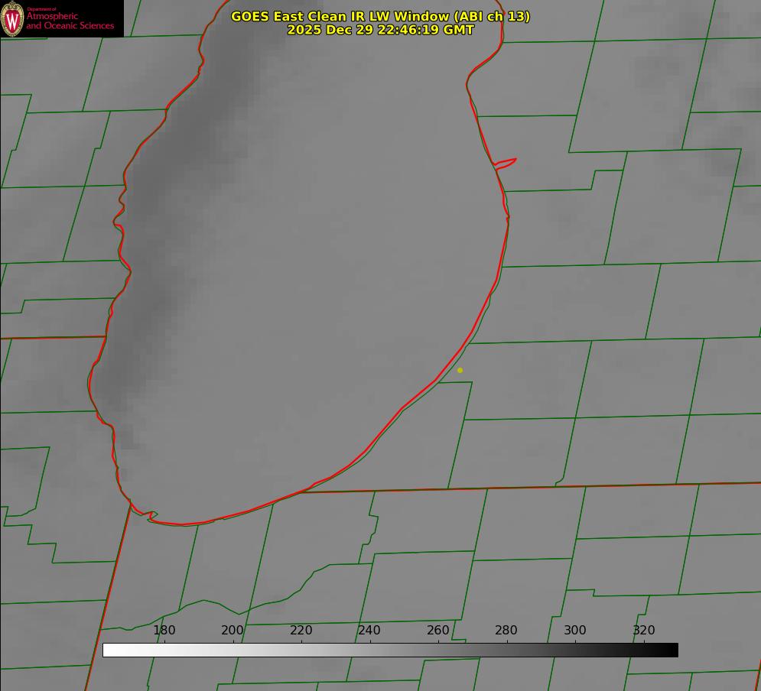
Task: Click the 220 colorbar label
Action: click(x=301, y=630)
